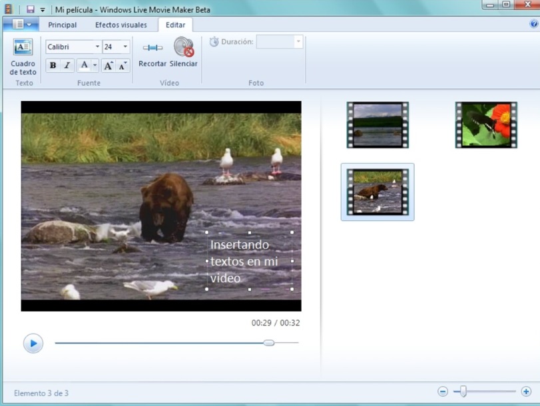This screenshot has height=406, width=540.
Task: Open the help question mark icon
Action: click(x=534, y=24)
